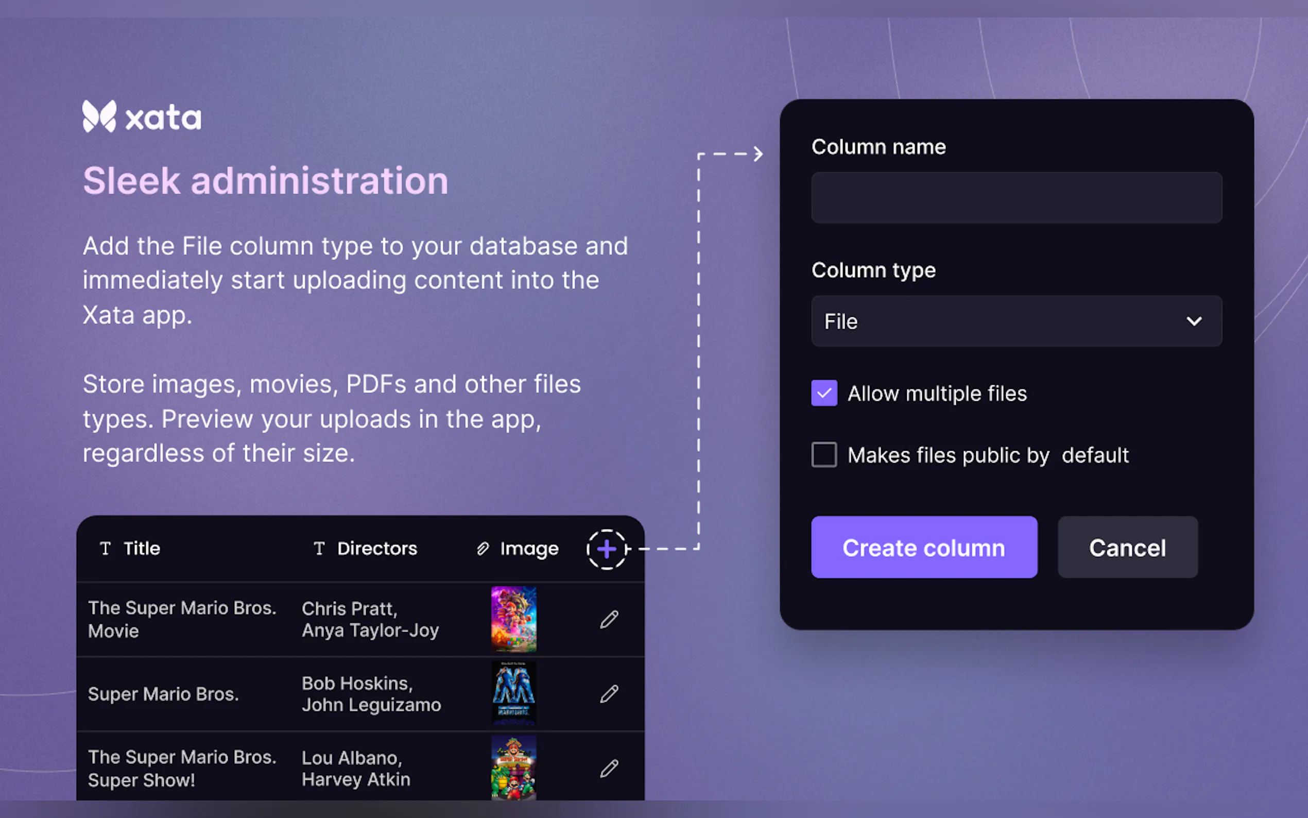Click the text type icon beside Directors
The width and height of the screenshot is (1308, 818).
pyautogui.click(x=319, y=549)
